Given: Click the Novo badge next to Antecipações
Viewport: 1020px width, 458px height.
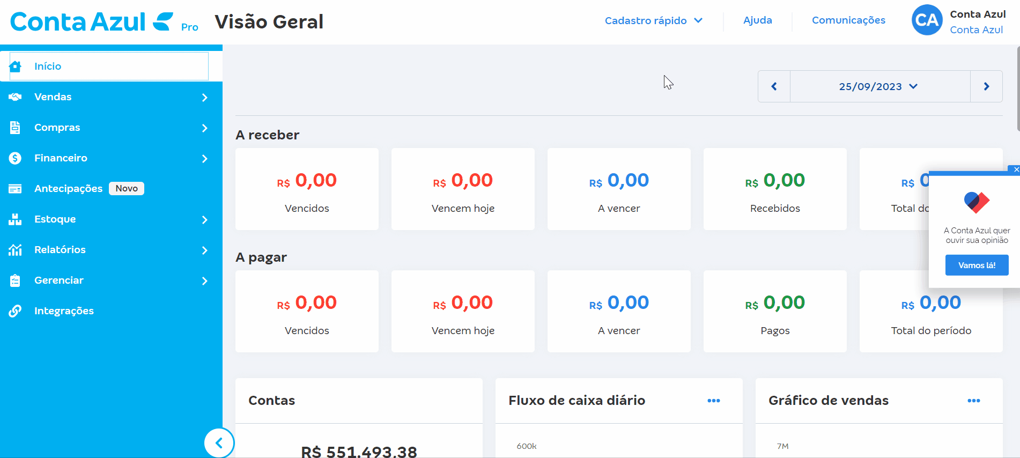Looking at the screenshot, I should coord(127,188).
